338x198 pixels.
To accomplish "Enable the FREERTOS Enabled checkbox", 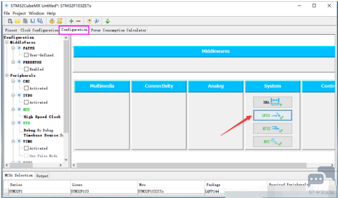I will point(26,69).
